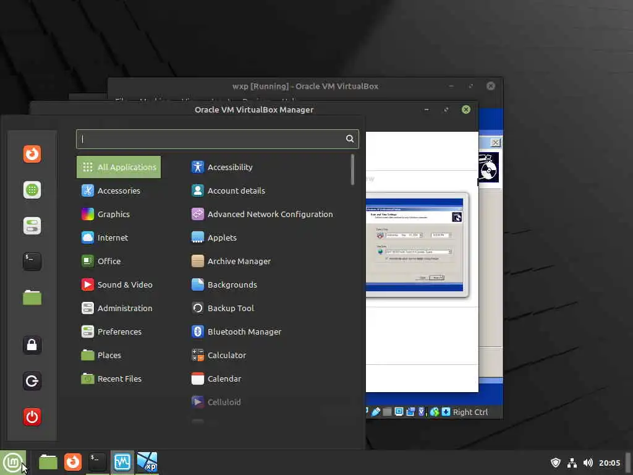
Task: Select the Accessories category
Action: point(119,190)
